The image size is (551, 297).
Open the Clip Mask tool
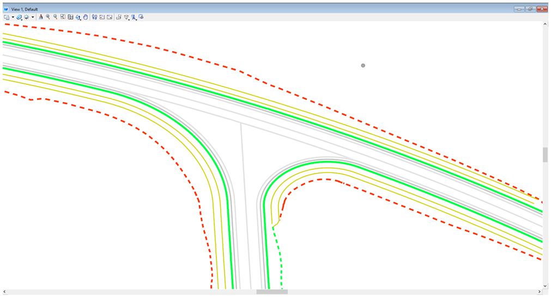134,17
